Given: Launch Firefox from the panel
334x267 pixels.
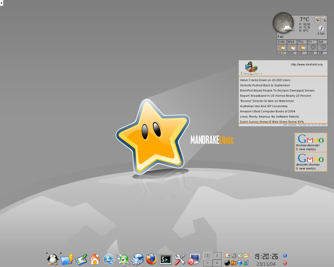Looking at the screenshot, I should click(152, 259).
